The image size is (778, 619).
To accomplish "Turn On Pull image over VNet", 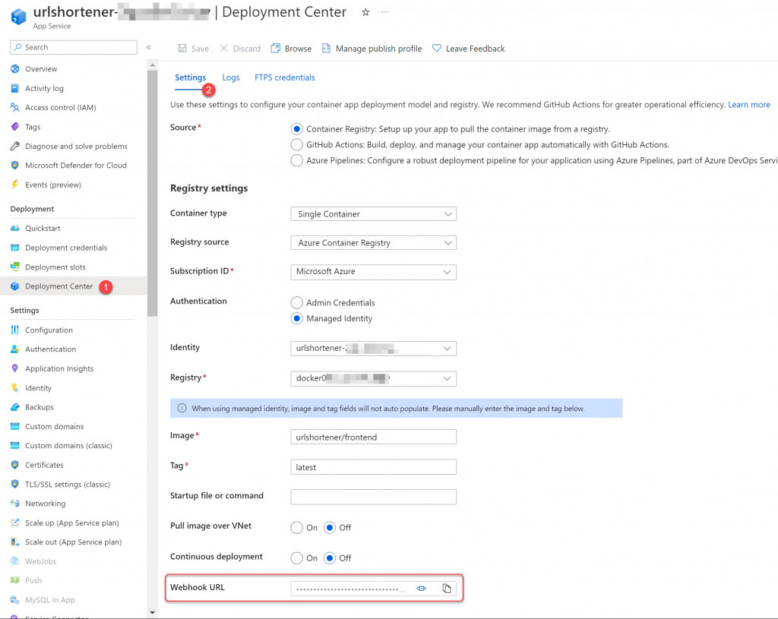I will tap(297, 528).
